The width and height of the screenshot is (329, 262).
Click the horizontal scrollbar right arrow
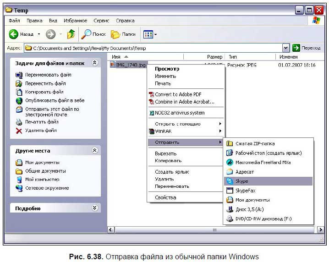(x=321, y=229)
